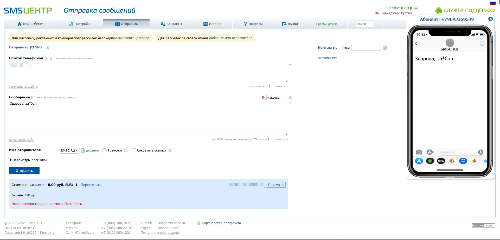Open the support service headset icon
The image size is (500, 240).
439,11
